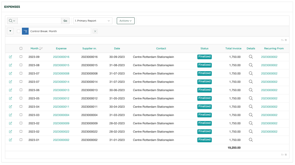
Task: Open Recurring From link in 2023-09 row
Action: tap(269, 57)
